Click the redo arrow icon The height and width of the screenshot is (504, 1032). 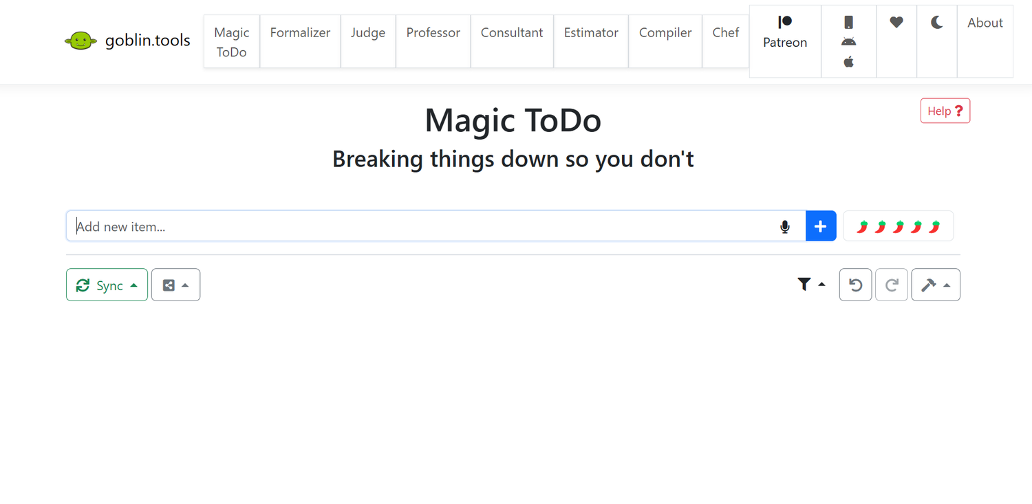click(892, 284)
